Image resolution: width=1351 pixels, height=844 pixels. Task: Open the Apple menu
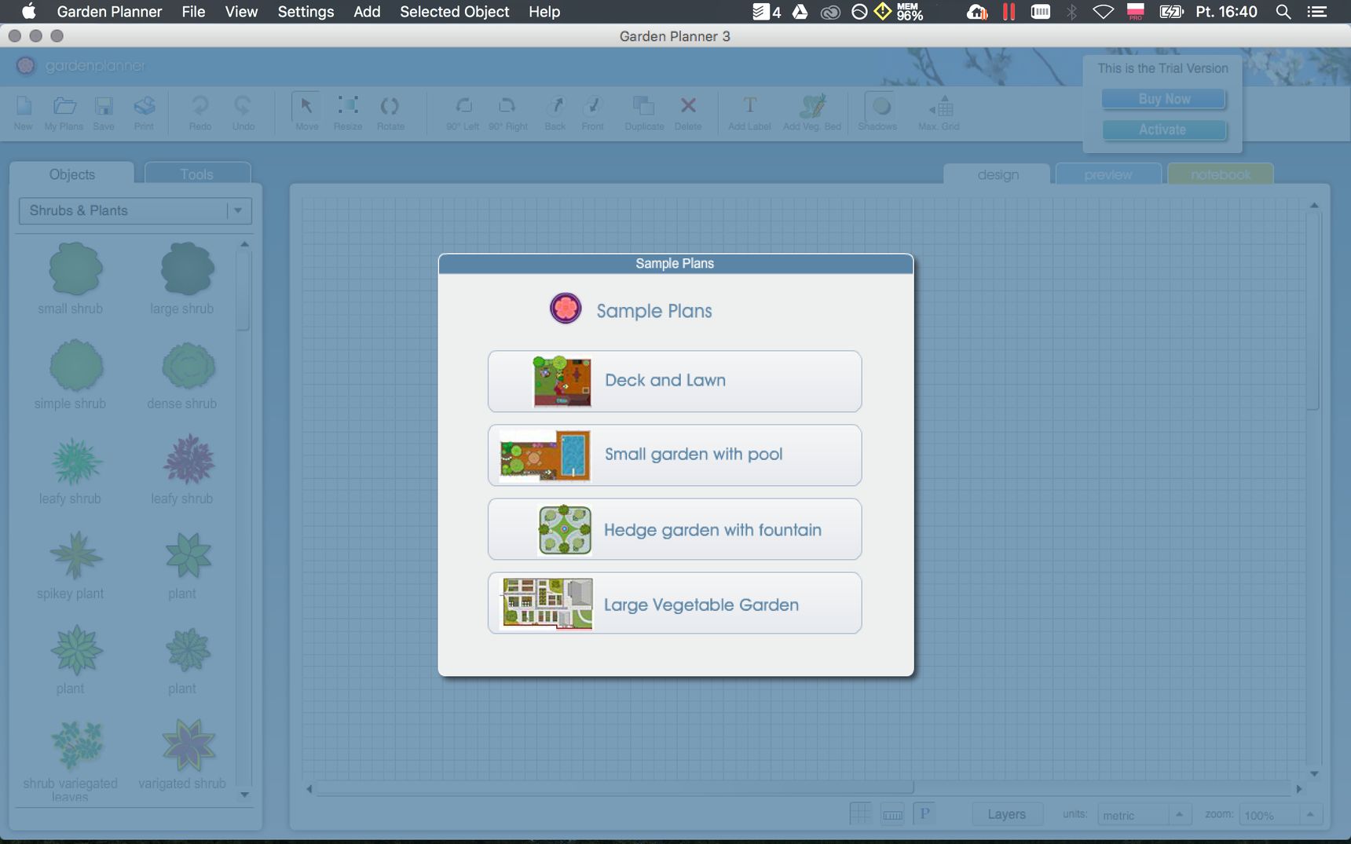pos(28,11)
